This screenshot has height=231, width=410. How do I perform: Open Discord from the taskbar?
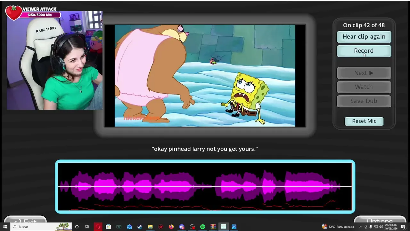point(182,227)
